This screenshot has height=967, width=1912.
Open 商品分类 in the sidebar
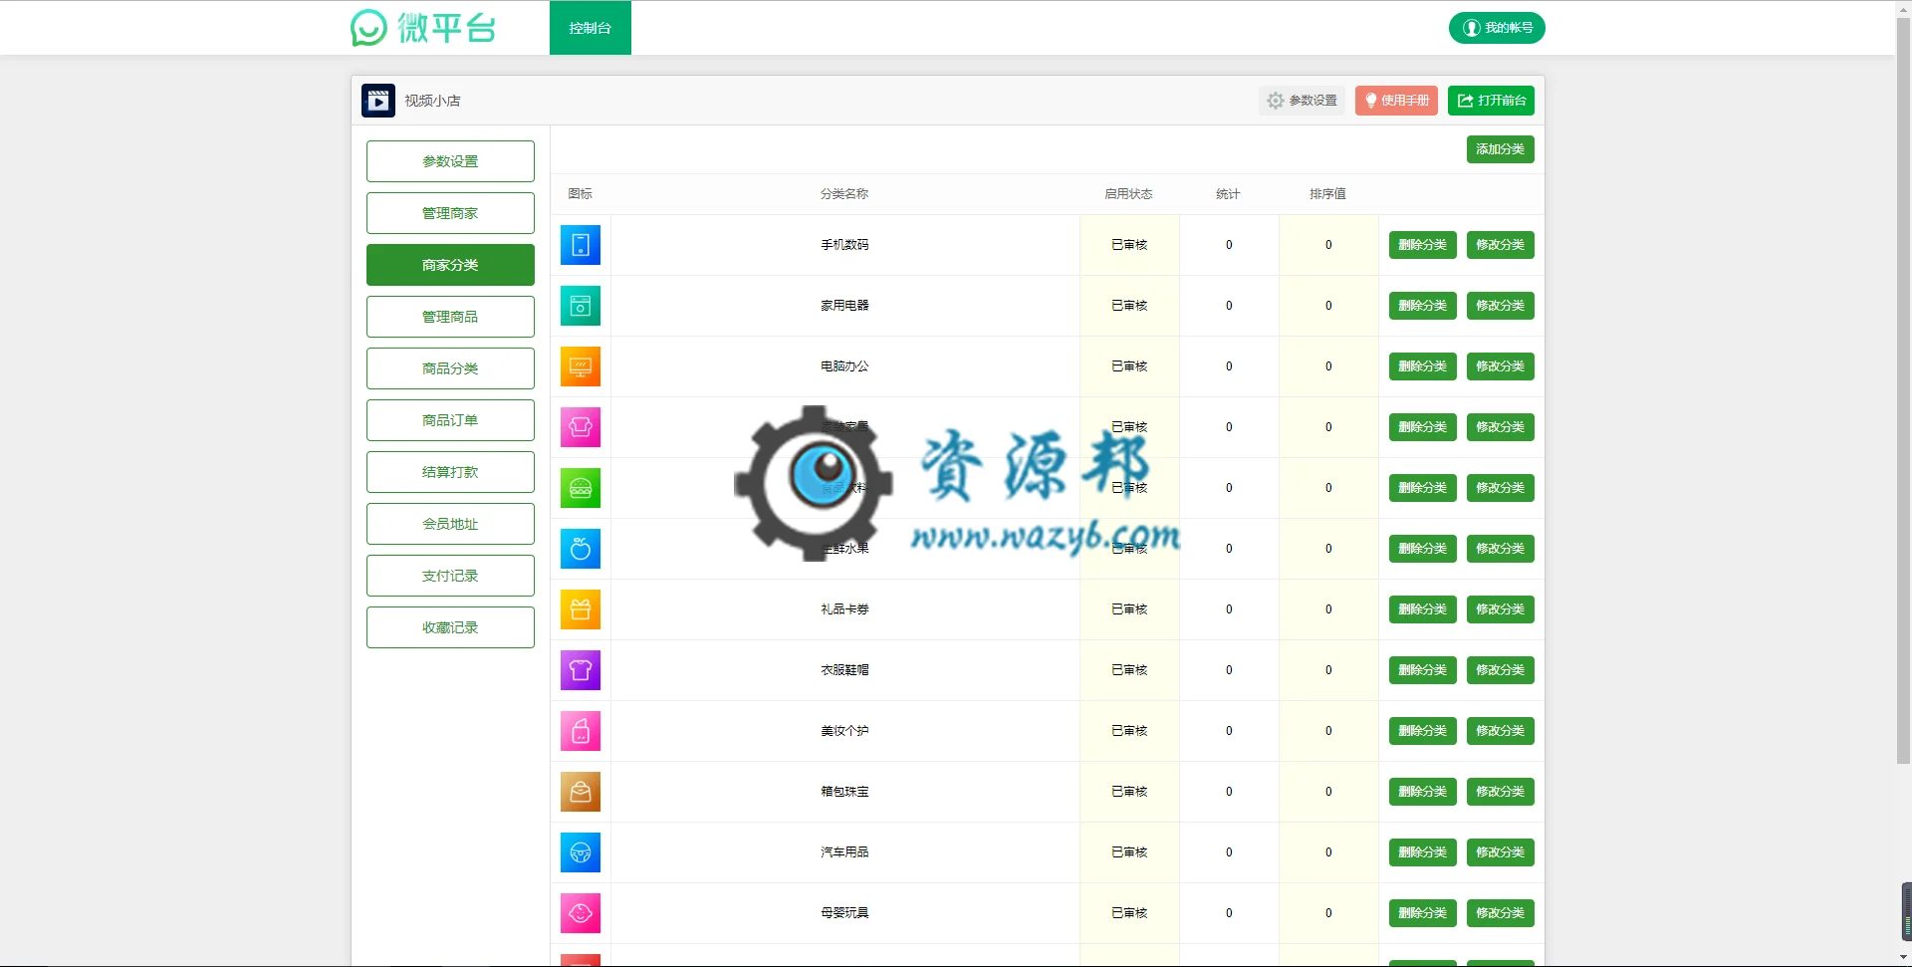click(x=450, y=368)
